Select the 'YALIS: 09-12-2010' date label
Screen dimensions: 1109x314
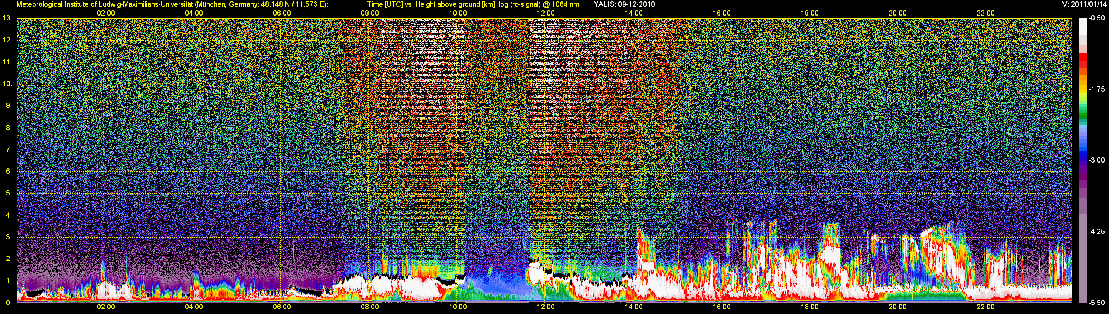(624, 4)
